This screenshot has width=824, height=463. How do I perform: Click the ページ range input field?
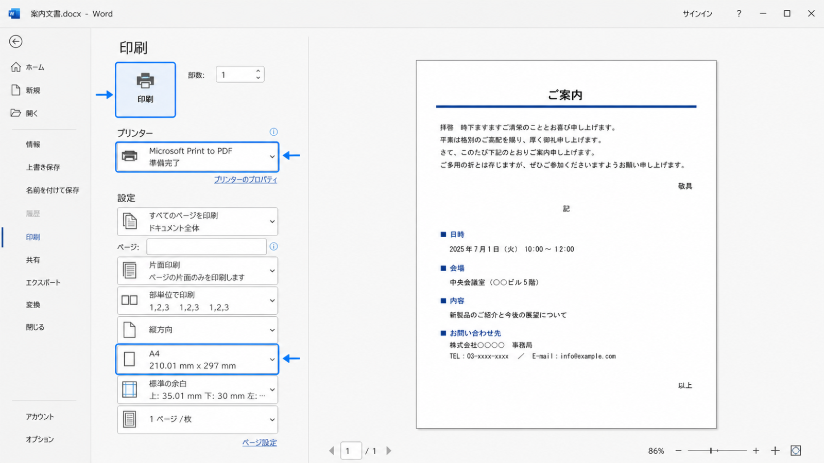[206, 247]
